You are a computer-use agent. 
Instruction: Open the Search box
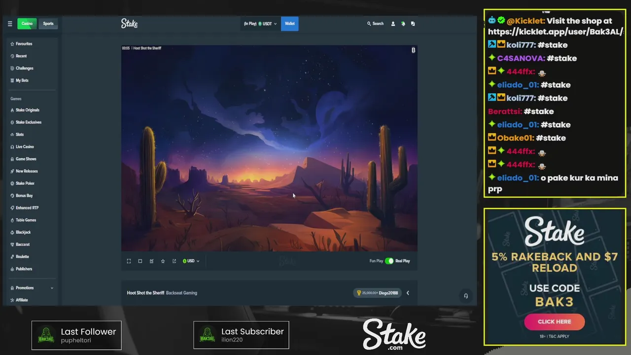coord(375,24)
